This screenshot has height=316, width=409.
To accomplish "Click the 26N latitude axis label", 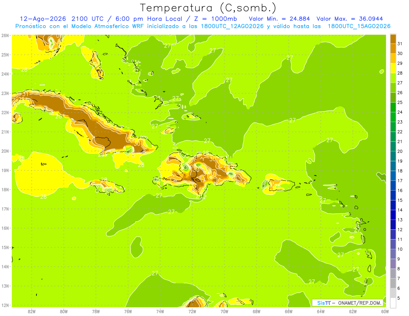I will point(5,35).
